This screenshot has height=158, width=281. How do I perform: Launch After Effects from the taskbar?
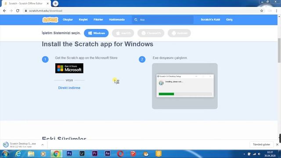click(x=108, y=154)
